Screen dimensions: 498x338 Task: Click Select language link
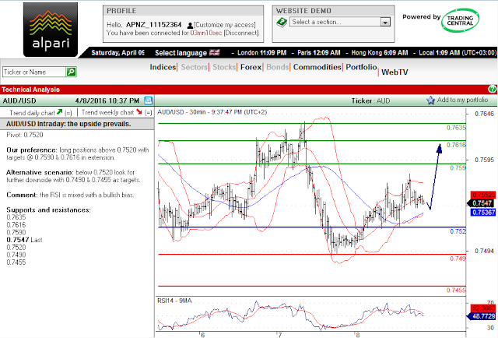click(181, 53)
